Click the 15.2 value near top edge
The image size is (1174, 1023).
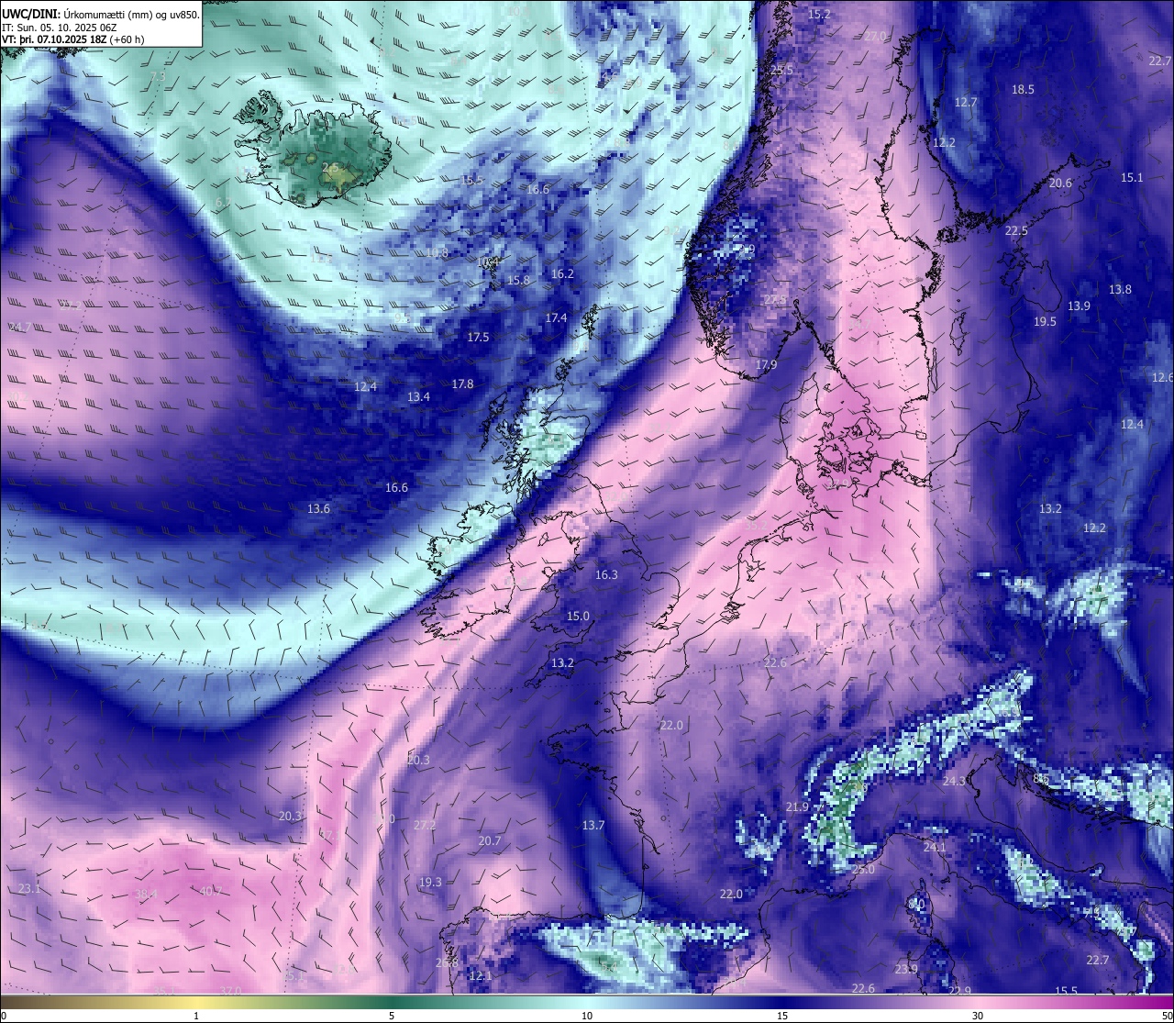(x=819, y=15)
